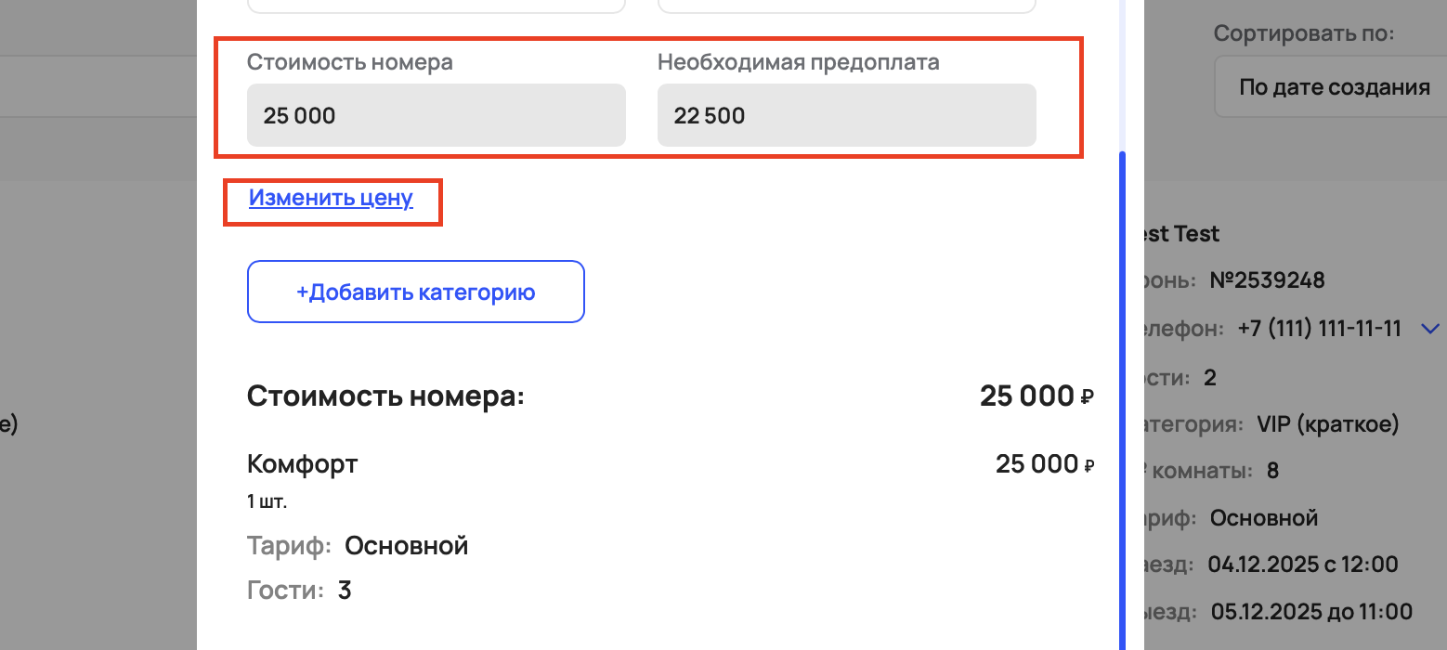Expand the chevron beside the phone number
The height and width of the screenshot is (650, 1447).
point(1430,329)
